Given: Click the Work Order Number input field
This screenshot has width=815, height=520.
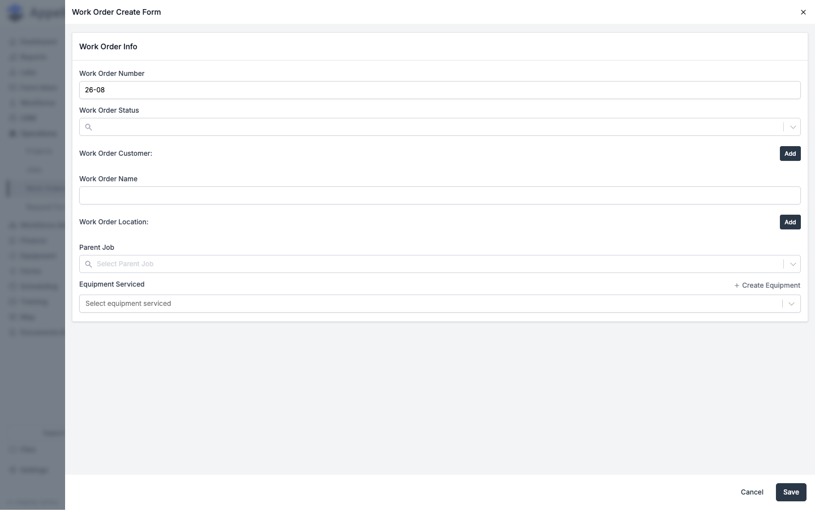Looking at the screenshot, I should 440,90.
